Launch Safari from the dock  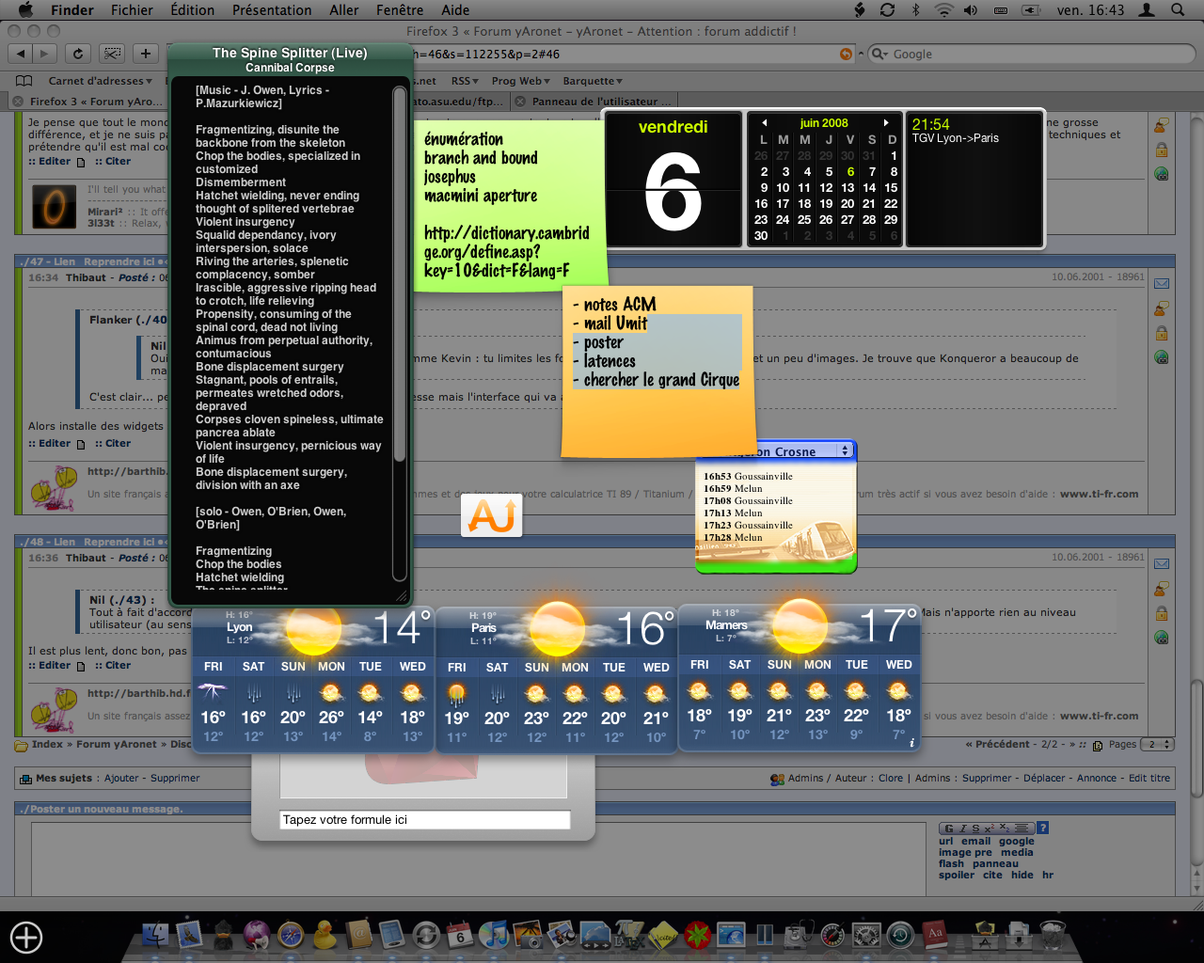pos(291,935)
